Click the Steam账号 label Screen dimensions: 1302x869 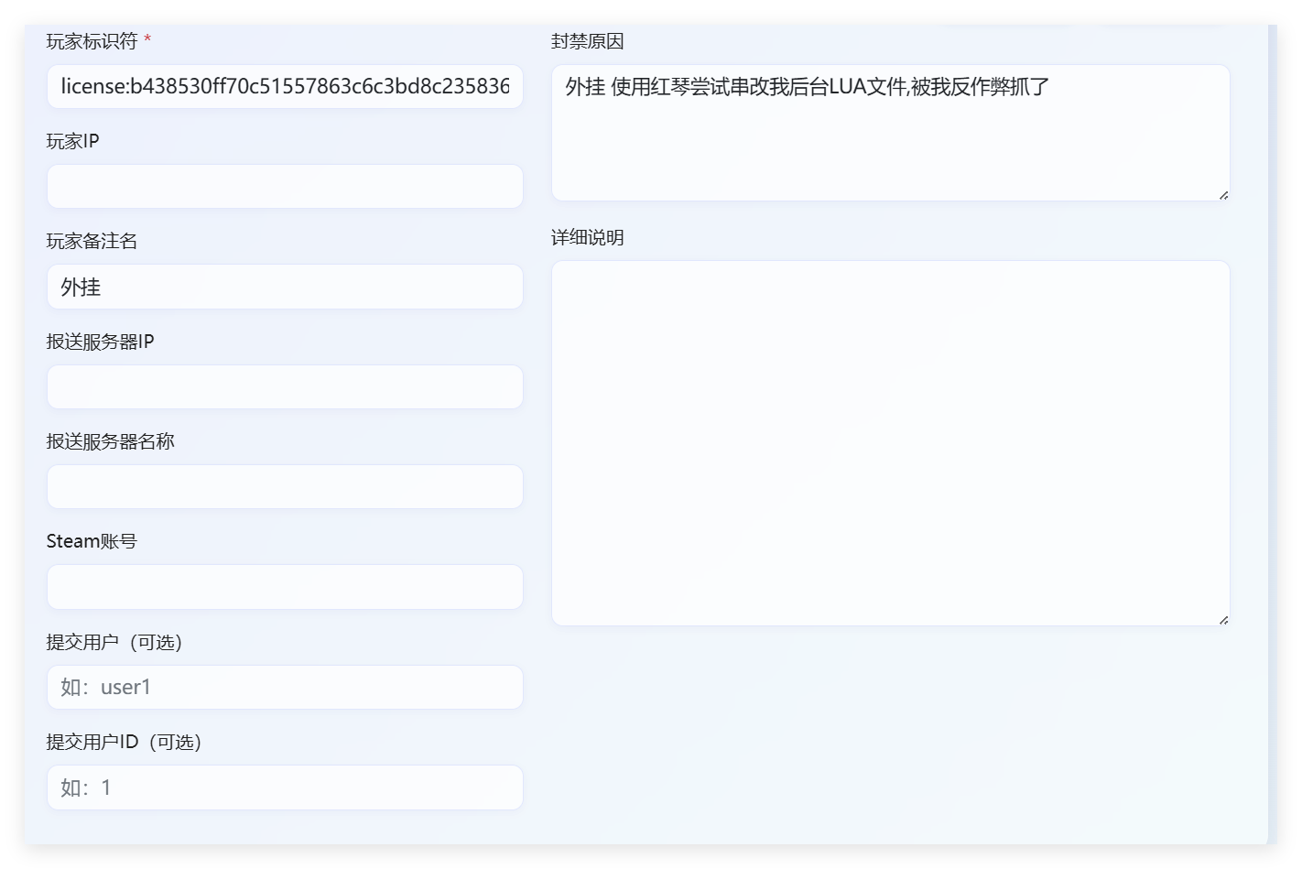[92, 541]
